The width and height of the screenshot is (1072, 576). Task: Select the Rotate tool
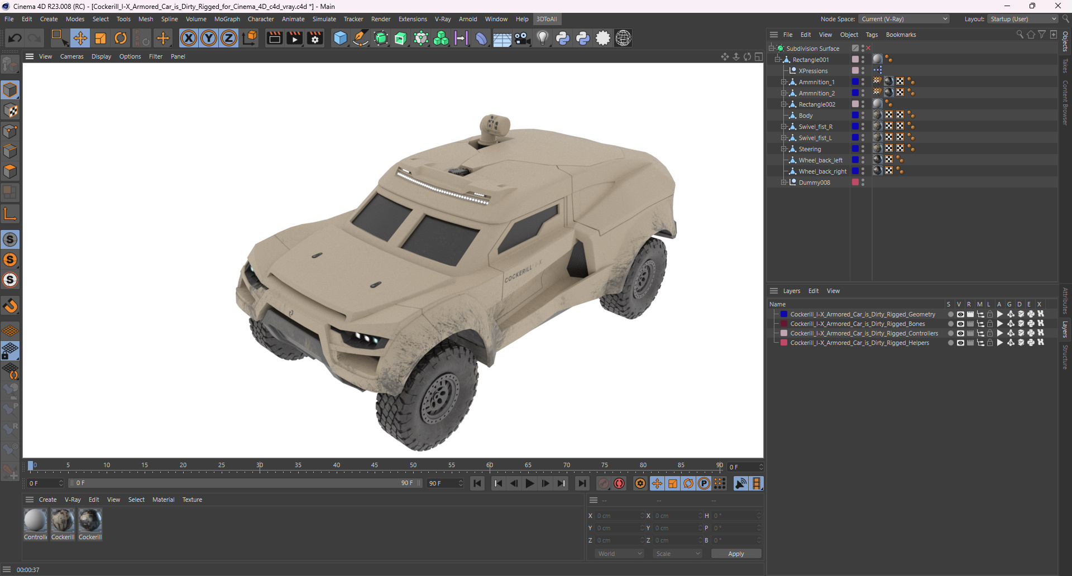(121, 38)
